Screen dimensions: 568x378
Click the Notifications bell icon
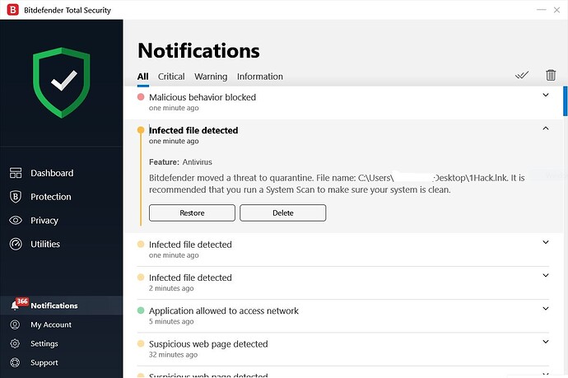[15, 306]
